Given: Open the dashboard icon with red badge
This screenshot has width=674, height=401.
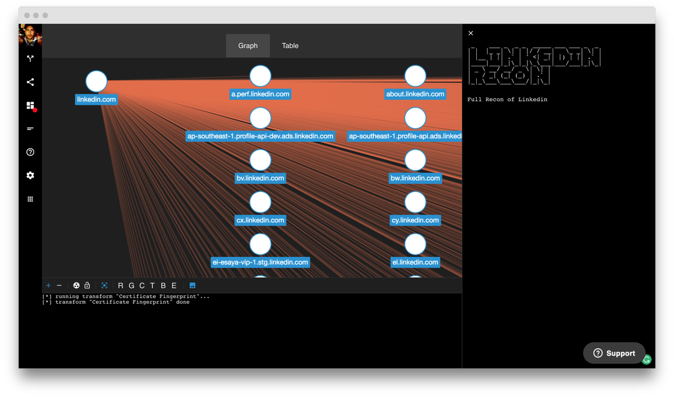Looking at the screenshot, I should point(30,106).
